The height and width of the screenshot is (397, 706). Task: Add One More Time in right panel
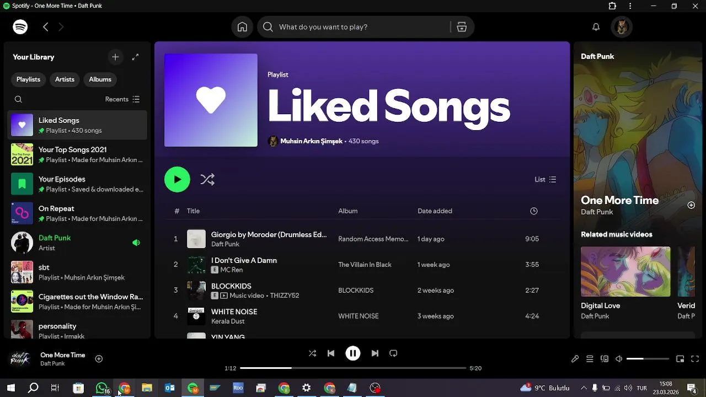coord(691,205)
